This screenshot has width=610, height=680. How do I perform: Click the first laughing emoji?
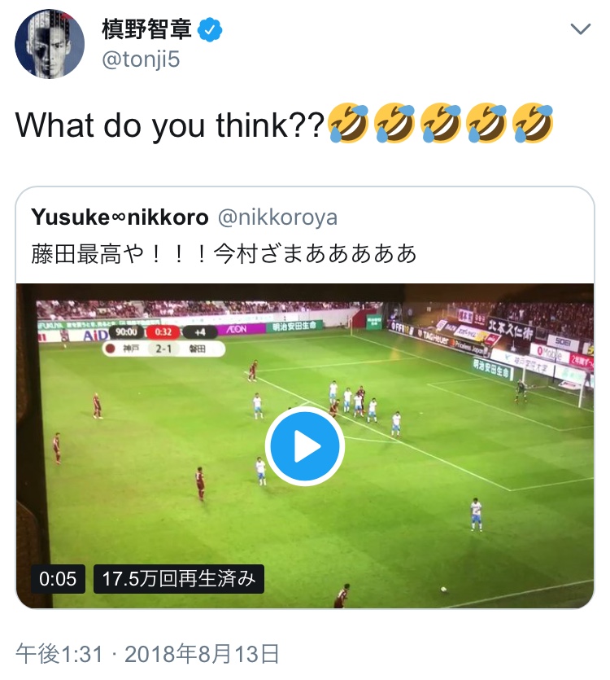pyautogui.click(x=348, y=125)
